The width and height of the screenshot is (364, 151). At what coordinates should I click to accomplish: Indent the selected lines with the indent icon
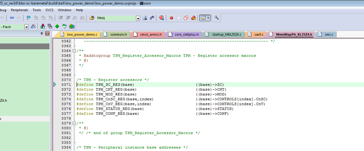click(x=61, y=18)
